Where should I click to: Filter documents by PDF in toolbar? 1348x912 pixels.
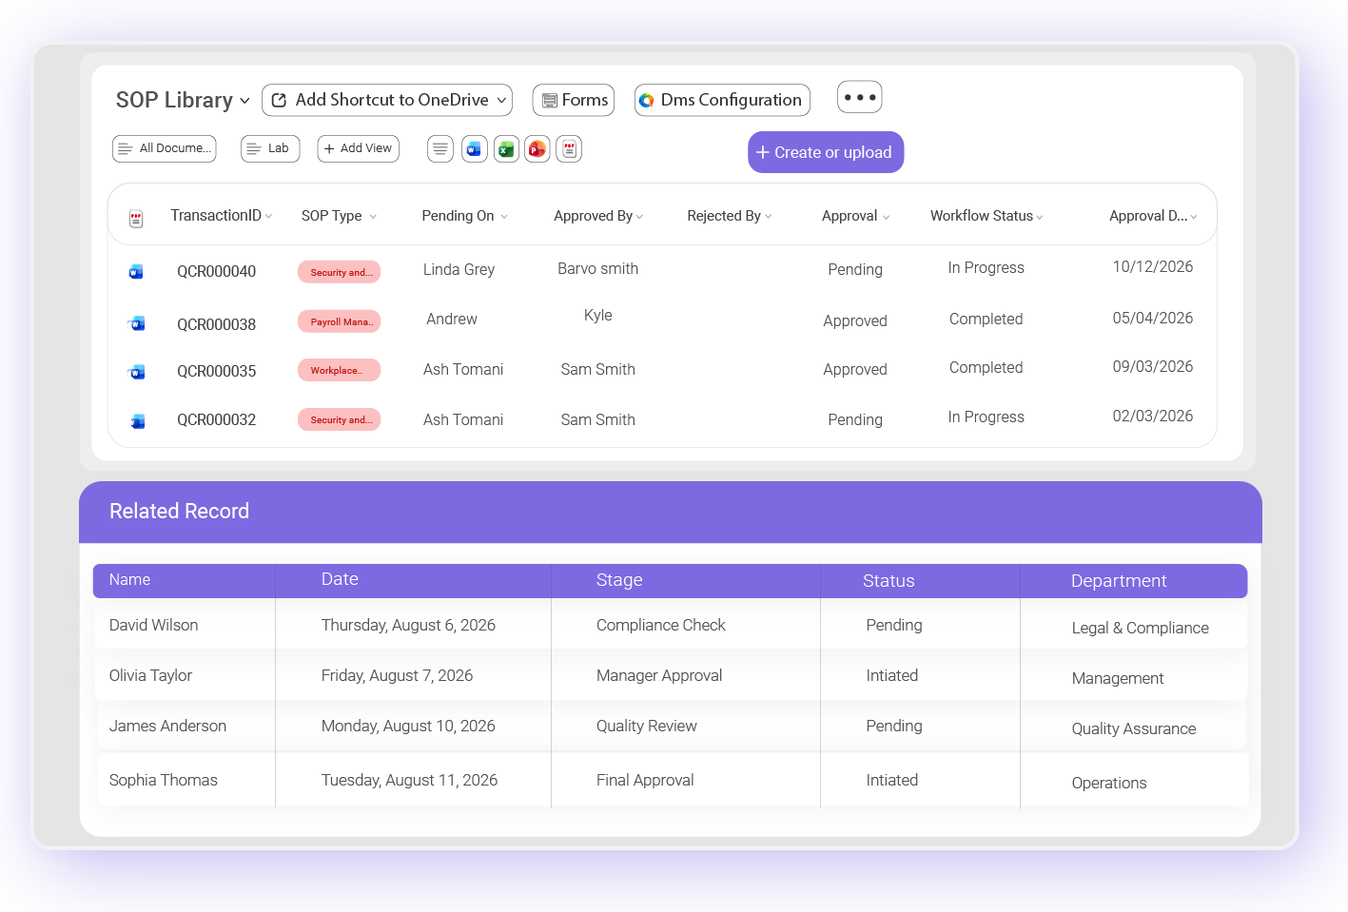(x=569, y=149)
